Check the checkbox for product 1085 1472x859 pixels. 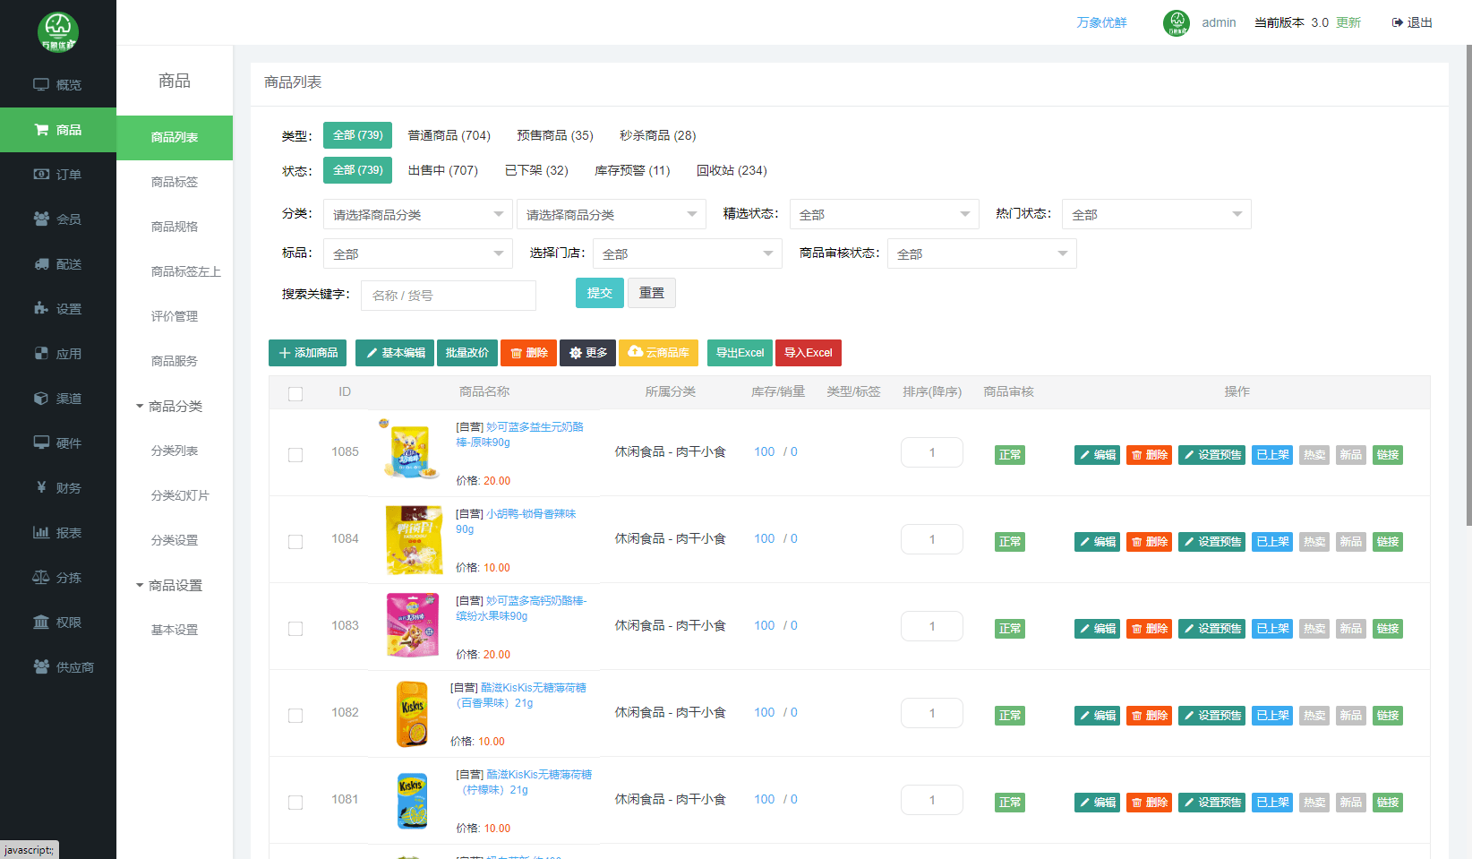pyautogui.click(x=295, y=455)
